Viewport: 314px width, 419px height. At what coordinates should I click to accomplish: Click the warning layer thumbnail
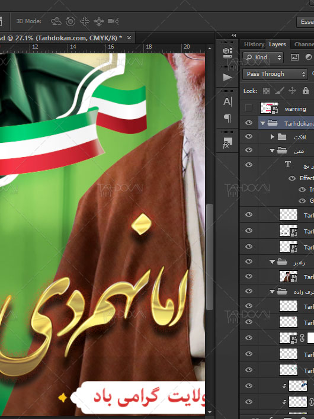coord(270,108)
